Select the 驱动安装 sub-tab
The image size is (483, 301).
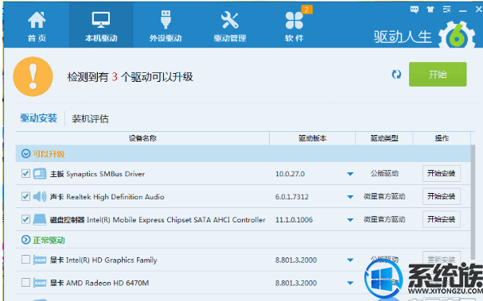point(39,118)
